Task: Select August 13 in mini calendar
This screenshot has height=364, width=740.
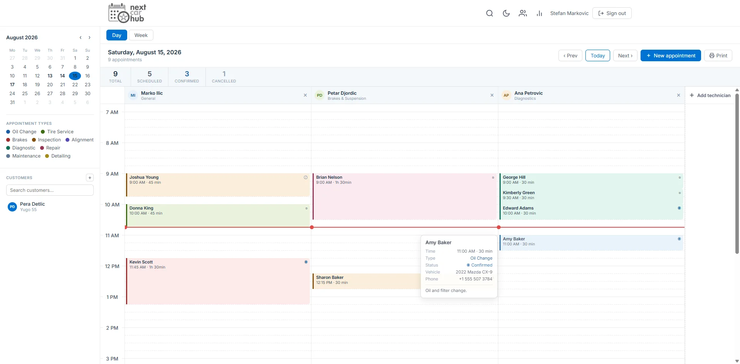Action: pyautogui.click(x=50, y=75)
